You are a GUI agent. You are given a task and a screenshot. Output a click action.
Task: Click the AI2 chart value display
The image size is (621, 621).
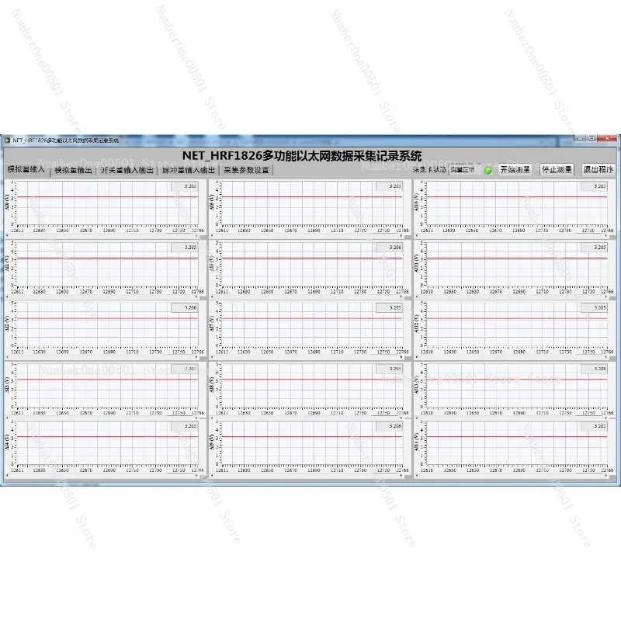[x=184, y=307]
